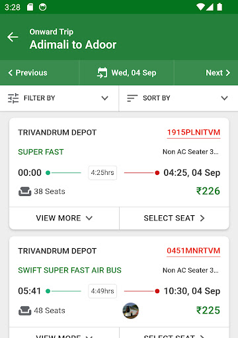This screenshot has width=238, height=338.
Task: Go to Next date
Action: point(218,73)
